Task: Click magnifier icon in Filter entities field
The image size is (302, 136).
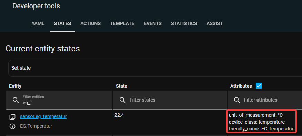Action: point(16,100)
